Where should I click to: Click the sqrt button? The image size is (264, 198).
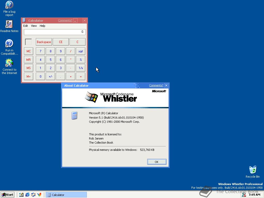[81, 51]
